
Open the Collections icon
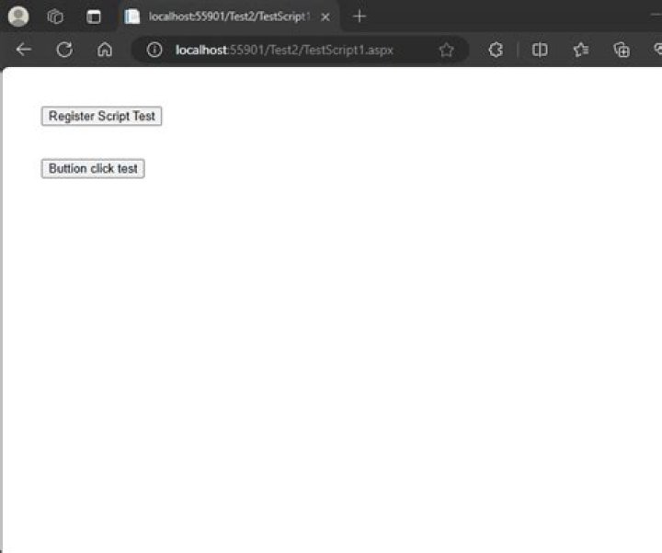pyautogui.click(x=622, y=50)
